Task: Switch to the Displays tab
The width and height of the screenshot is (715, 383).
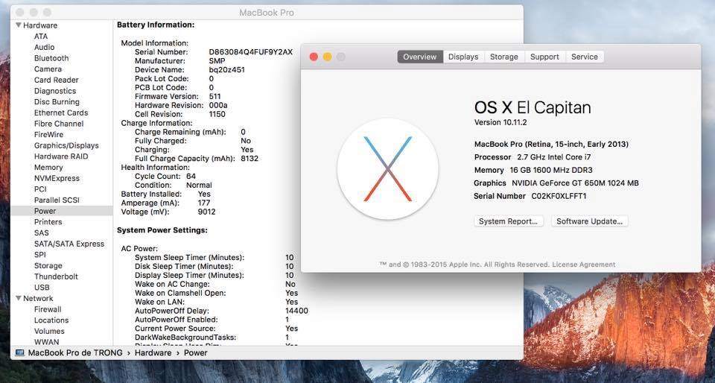Action: (463, 57)
